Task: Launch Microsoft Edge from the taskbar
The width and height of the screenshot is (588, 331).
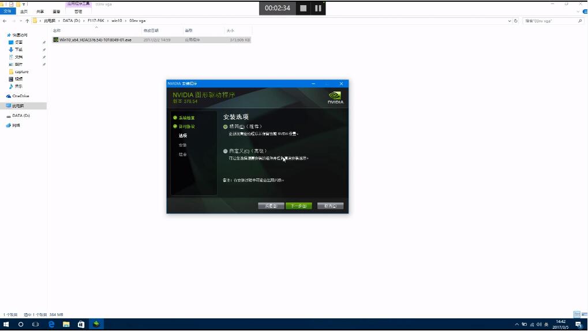Action: click(51, 324)
